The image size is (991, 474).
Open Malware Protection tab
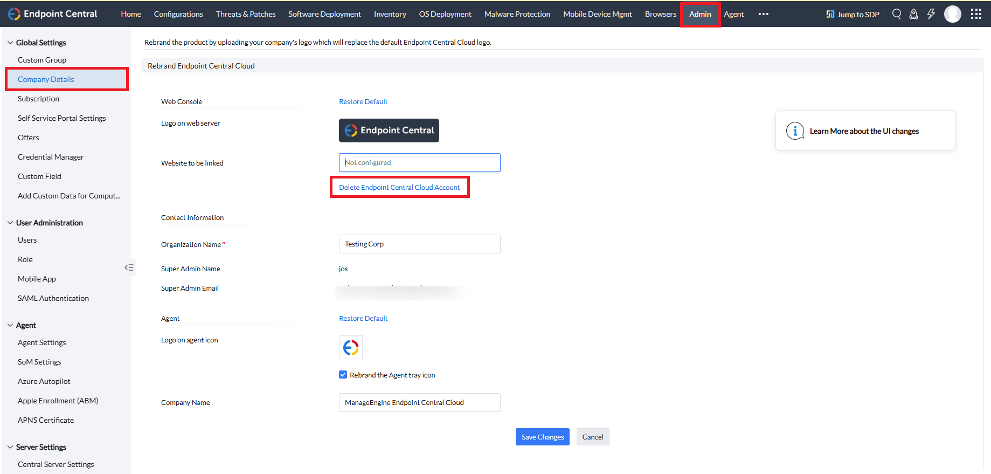pos(517,14)
